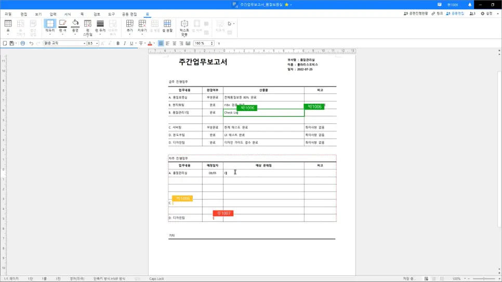Click the favorite star beside the document title
The height and width of the screenshot is (282, 502).
(286, 5)
